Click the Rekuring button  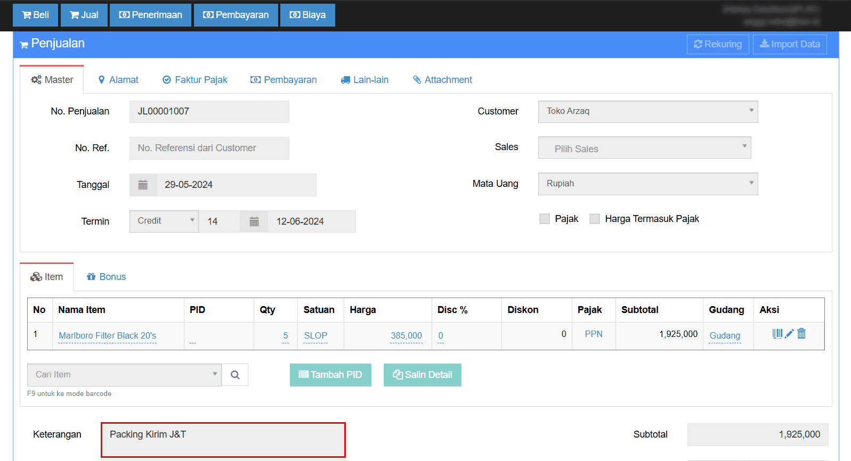pyautogui.click(x=717, y=44)
